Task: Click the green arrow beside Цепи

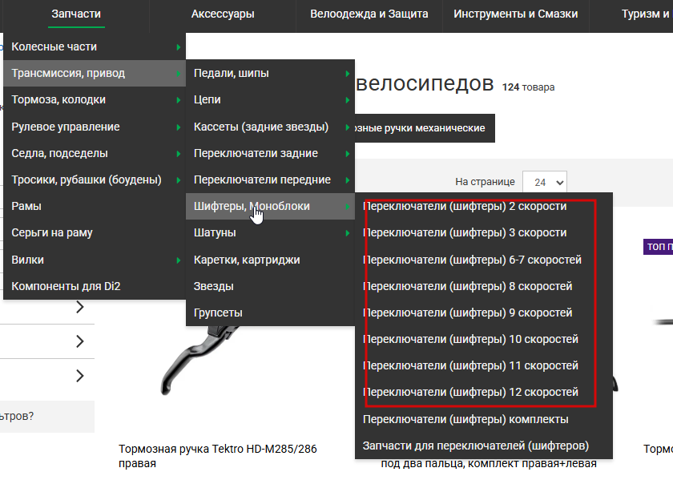Action: 347,100
